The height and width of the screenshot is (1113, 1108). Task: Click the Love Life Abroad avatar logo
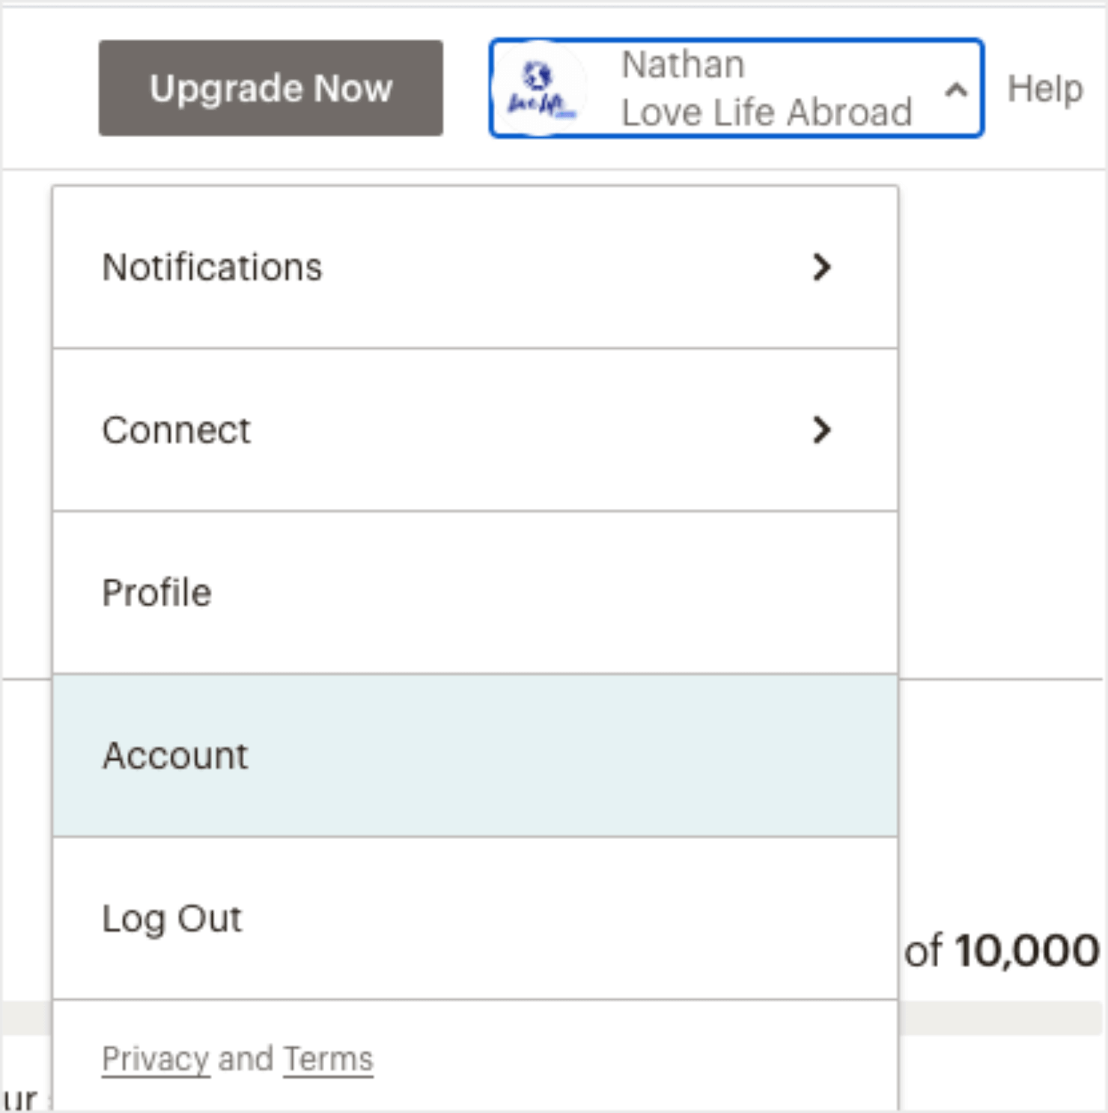pyautogui.click(x=541, y=88)
